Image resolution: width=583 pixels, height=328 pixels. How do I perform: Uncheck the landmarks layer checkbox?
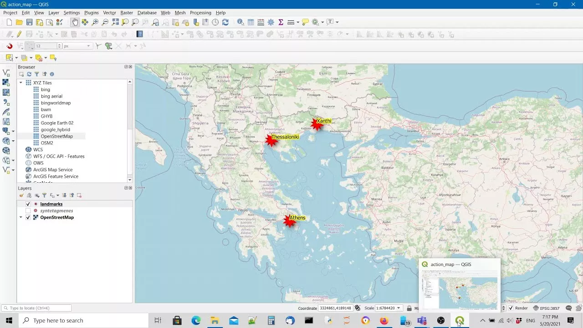click(x=28, y=204)
